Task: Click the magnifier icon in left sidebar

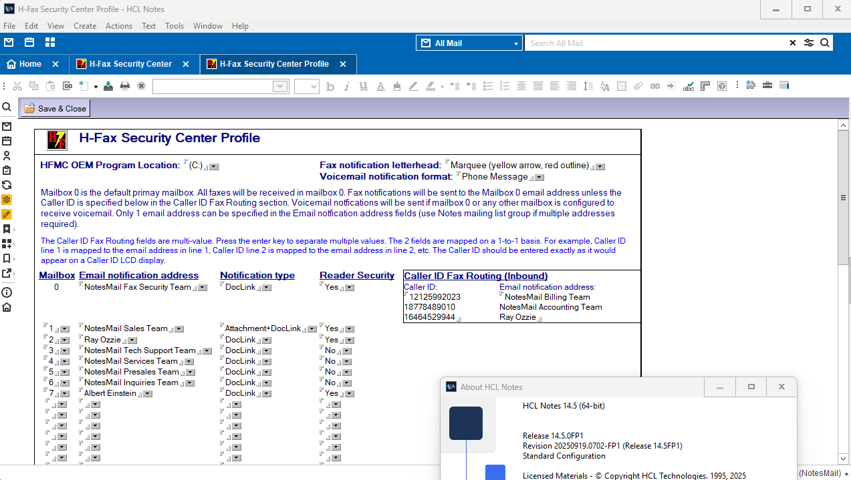Action: [7, 107]
